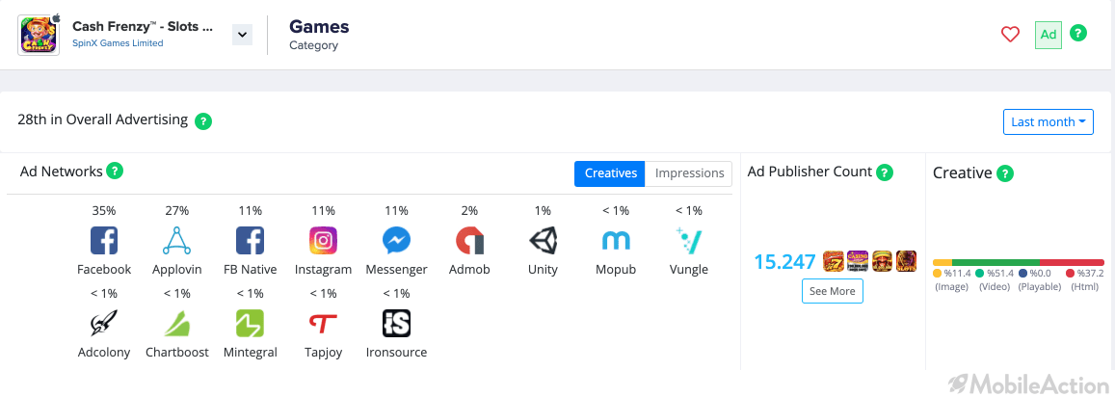Click the green Video segment of creative bar
The image size is (1115, 397).
[996, 262]
